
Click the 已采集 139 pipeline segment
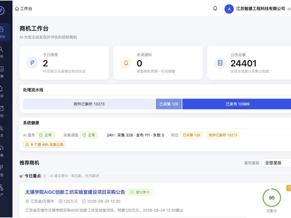169,104
